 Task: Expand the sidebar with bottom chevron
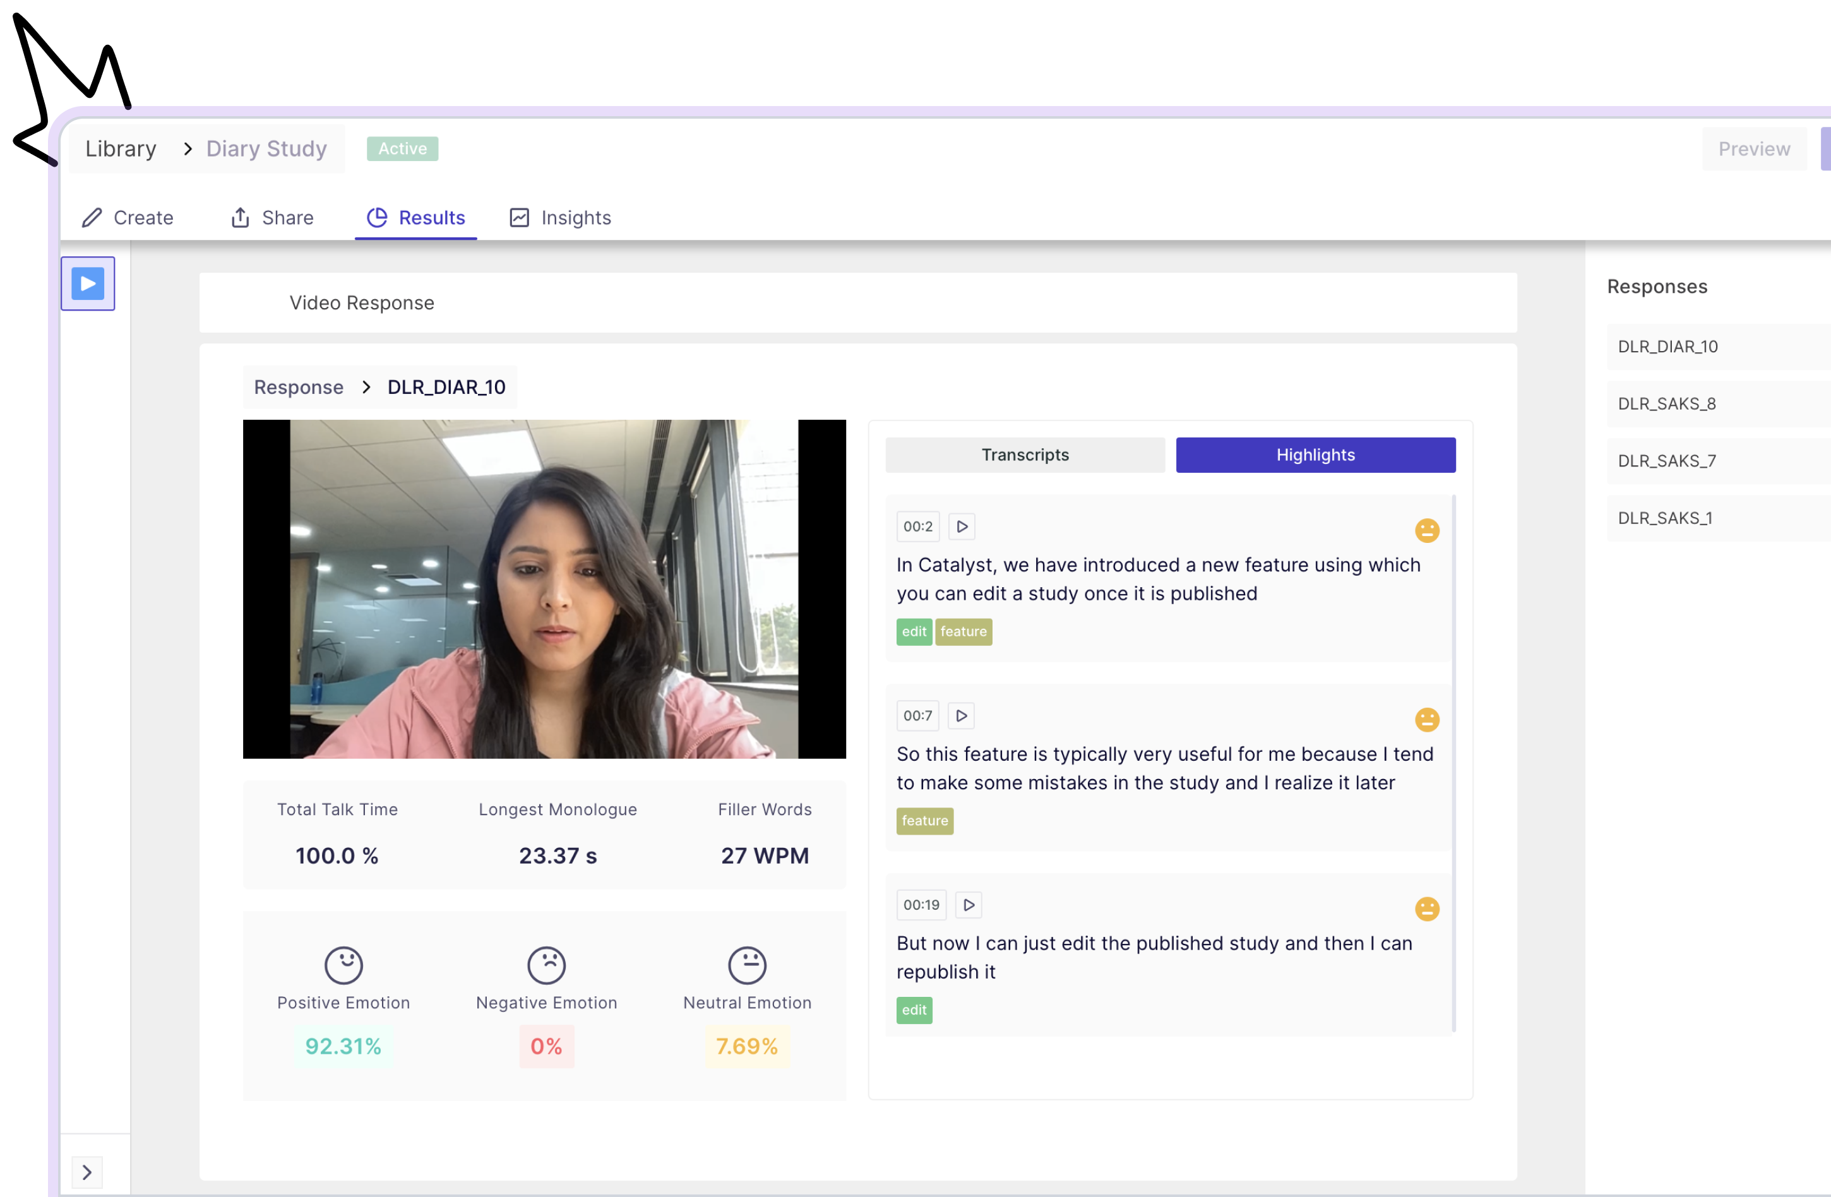click(x=87, y=1172)
